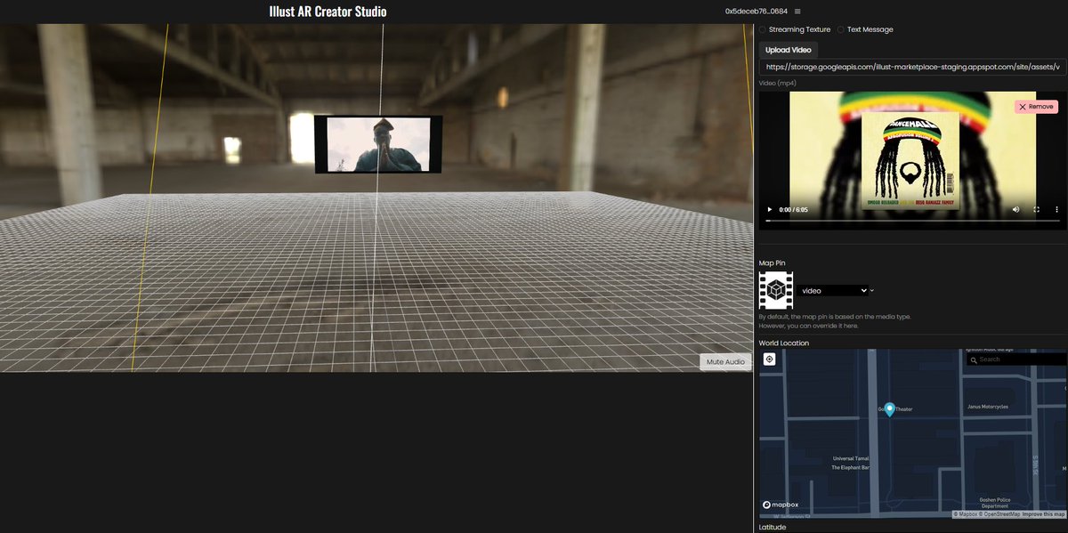The image size is (1068, 533).
Task: Mute the video preview via speaker icon
Action: click(1015, 209)
